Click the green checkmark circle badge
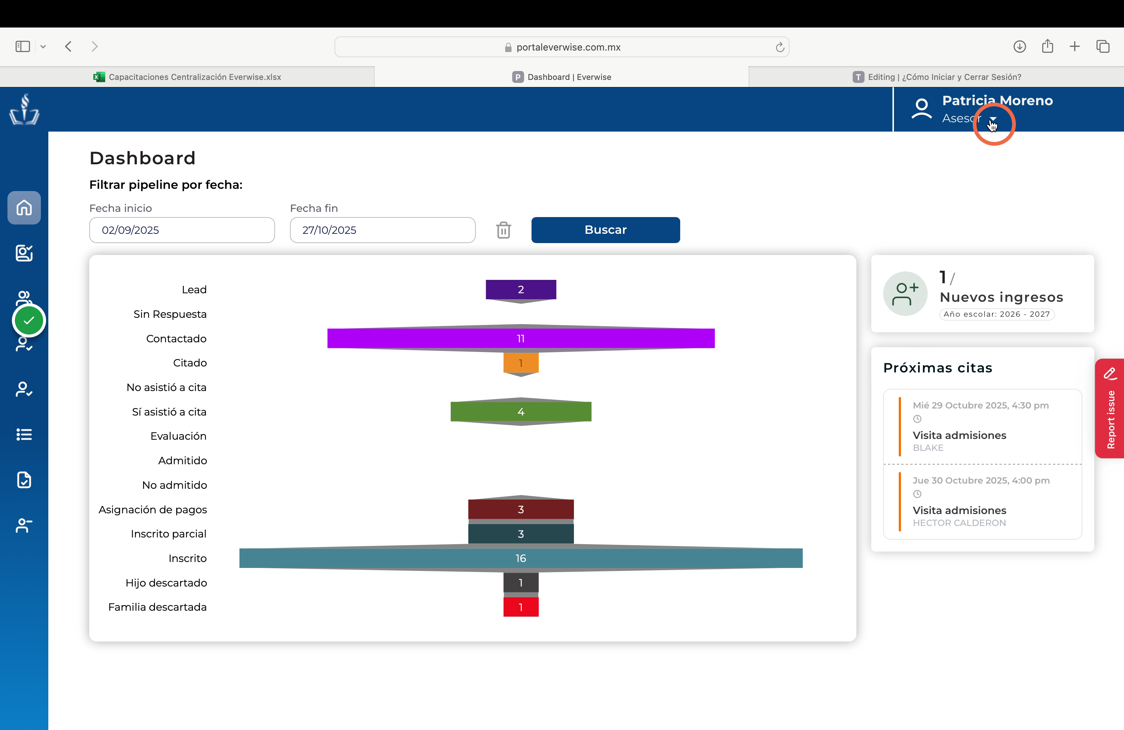Image resolution: width=1124 pixels, height=730 pixels. click(x=29, y=321)
